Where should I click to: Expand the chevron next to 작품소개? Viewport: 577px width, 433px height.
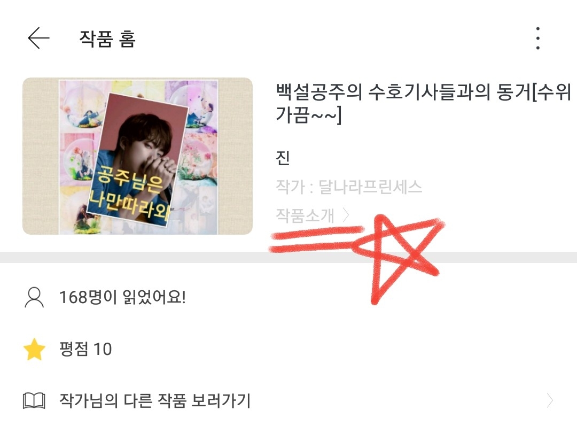[346, 215]
